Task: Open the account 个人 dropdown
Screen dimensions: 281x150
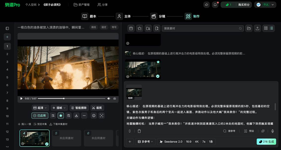Action: click(265, 5)
